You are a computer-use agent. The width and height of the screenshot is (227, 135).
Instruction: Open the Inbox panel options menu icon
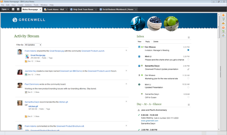[189, 38]
